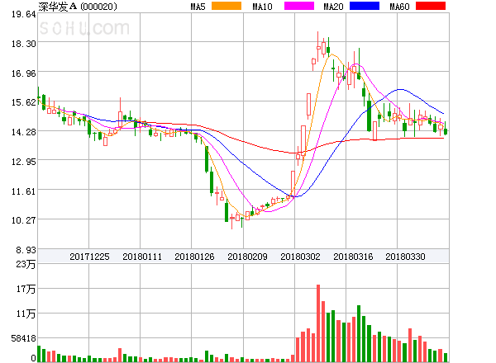The image size is (496, 363).
Task: Click the 19.64 price axis label
Action: click(x=24, y=14)
